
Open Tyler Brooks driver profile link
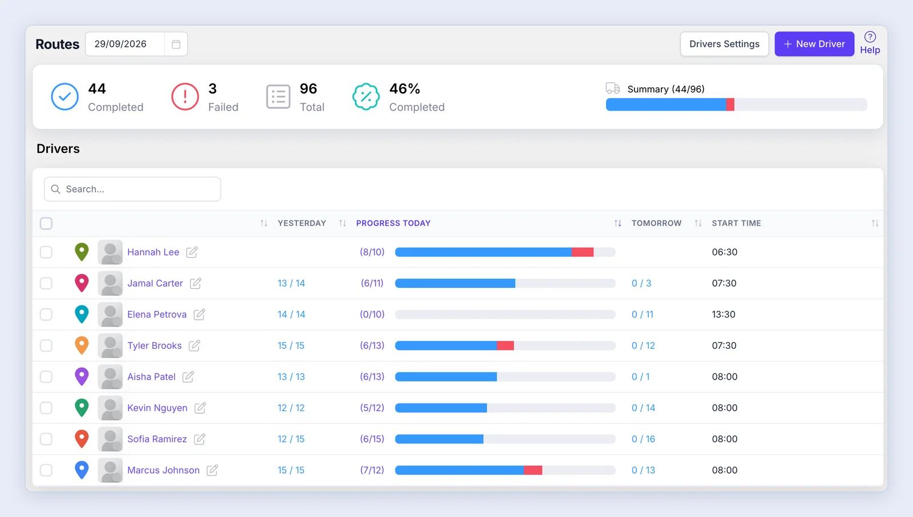(x=154, y=345)
